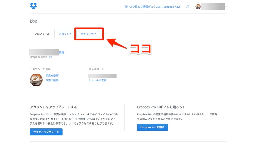Click the coffee cup account photo
Image resolution: width=253 pixels, height=142 pixels.
point(36,80)
